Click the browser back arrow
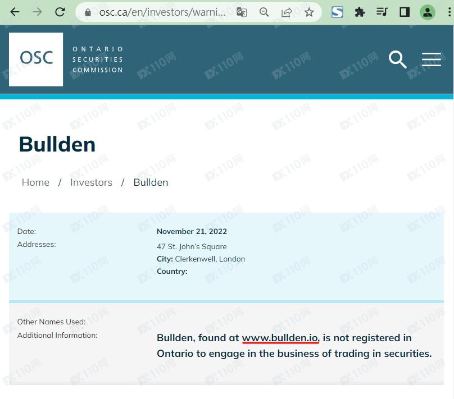This screenshot has width=454, height=399. coord(15,12)
